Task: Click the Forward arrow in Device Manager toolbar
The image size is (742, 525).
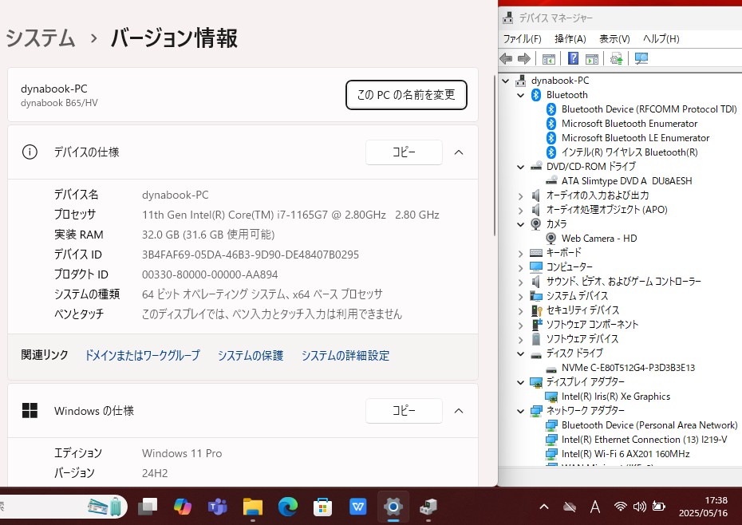Action: (x=524, y=59)
